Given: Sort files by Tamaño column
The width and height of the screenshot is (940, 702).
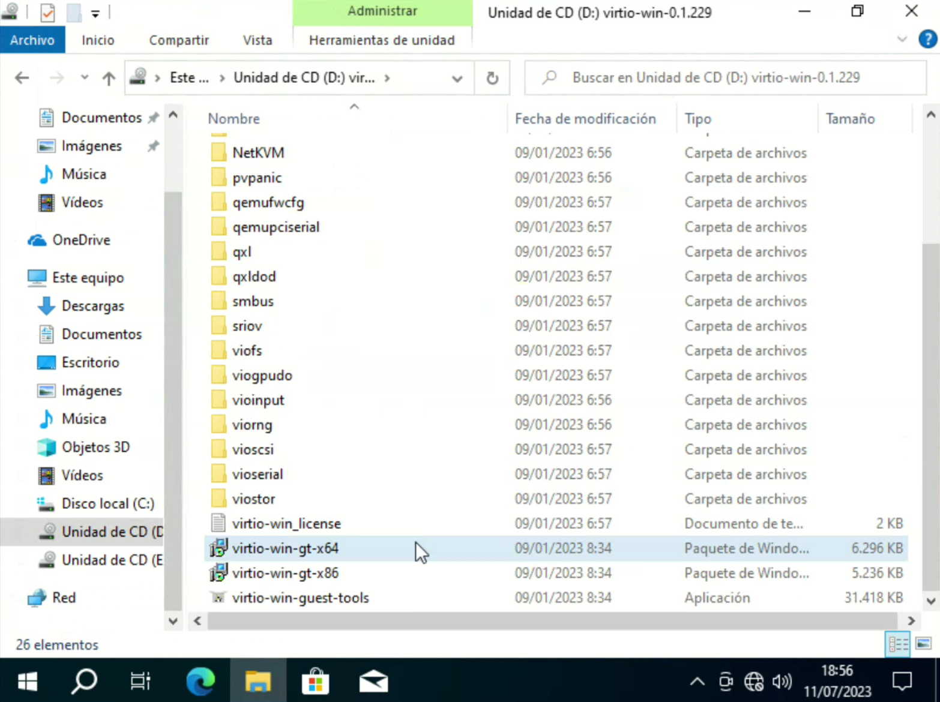Looking at the screenshot, I should click(x=850, y=119).
